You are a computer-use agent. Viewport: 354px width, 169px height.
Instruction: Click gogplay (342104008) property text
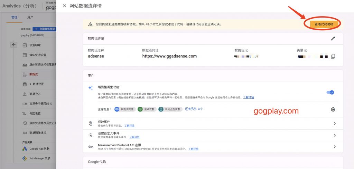coord(32,35)
